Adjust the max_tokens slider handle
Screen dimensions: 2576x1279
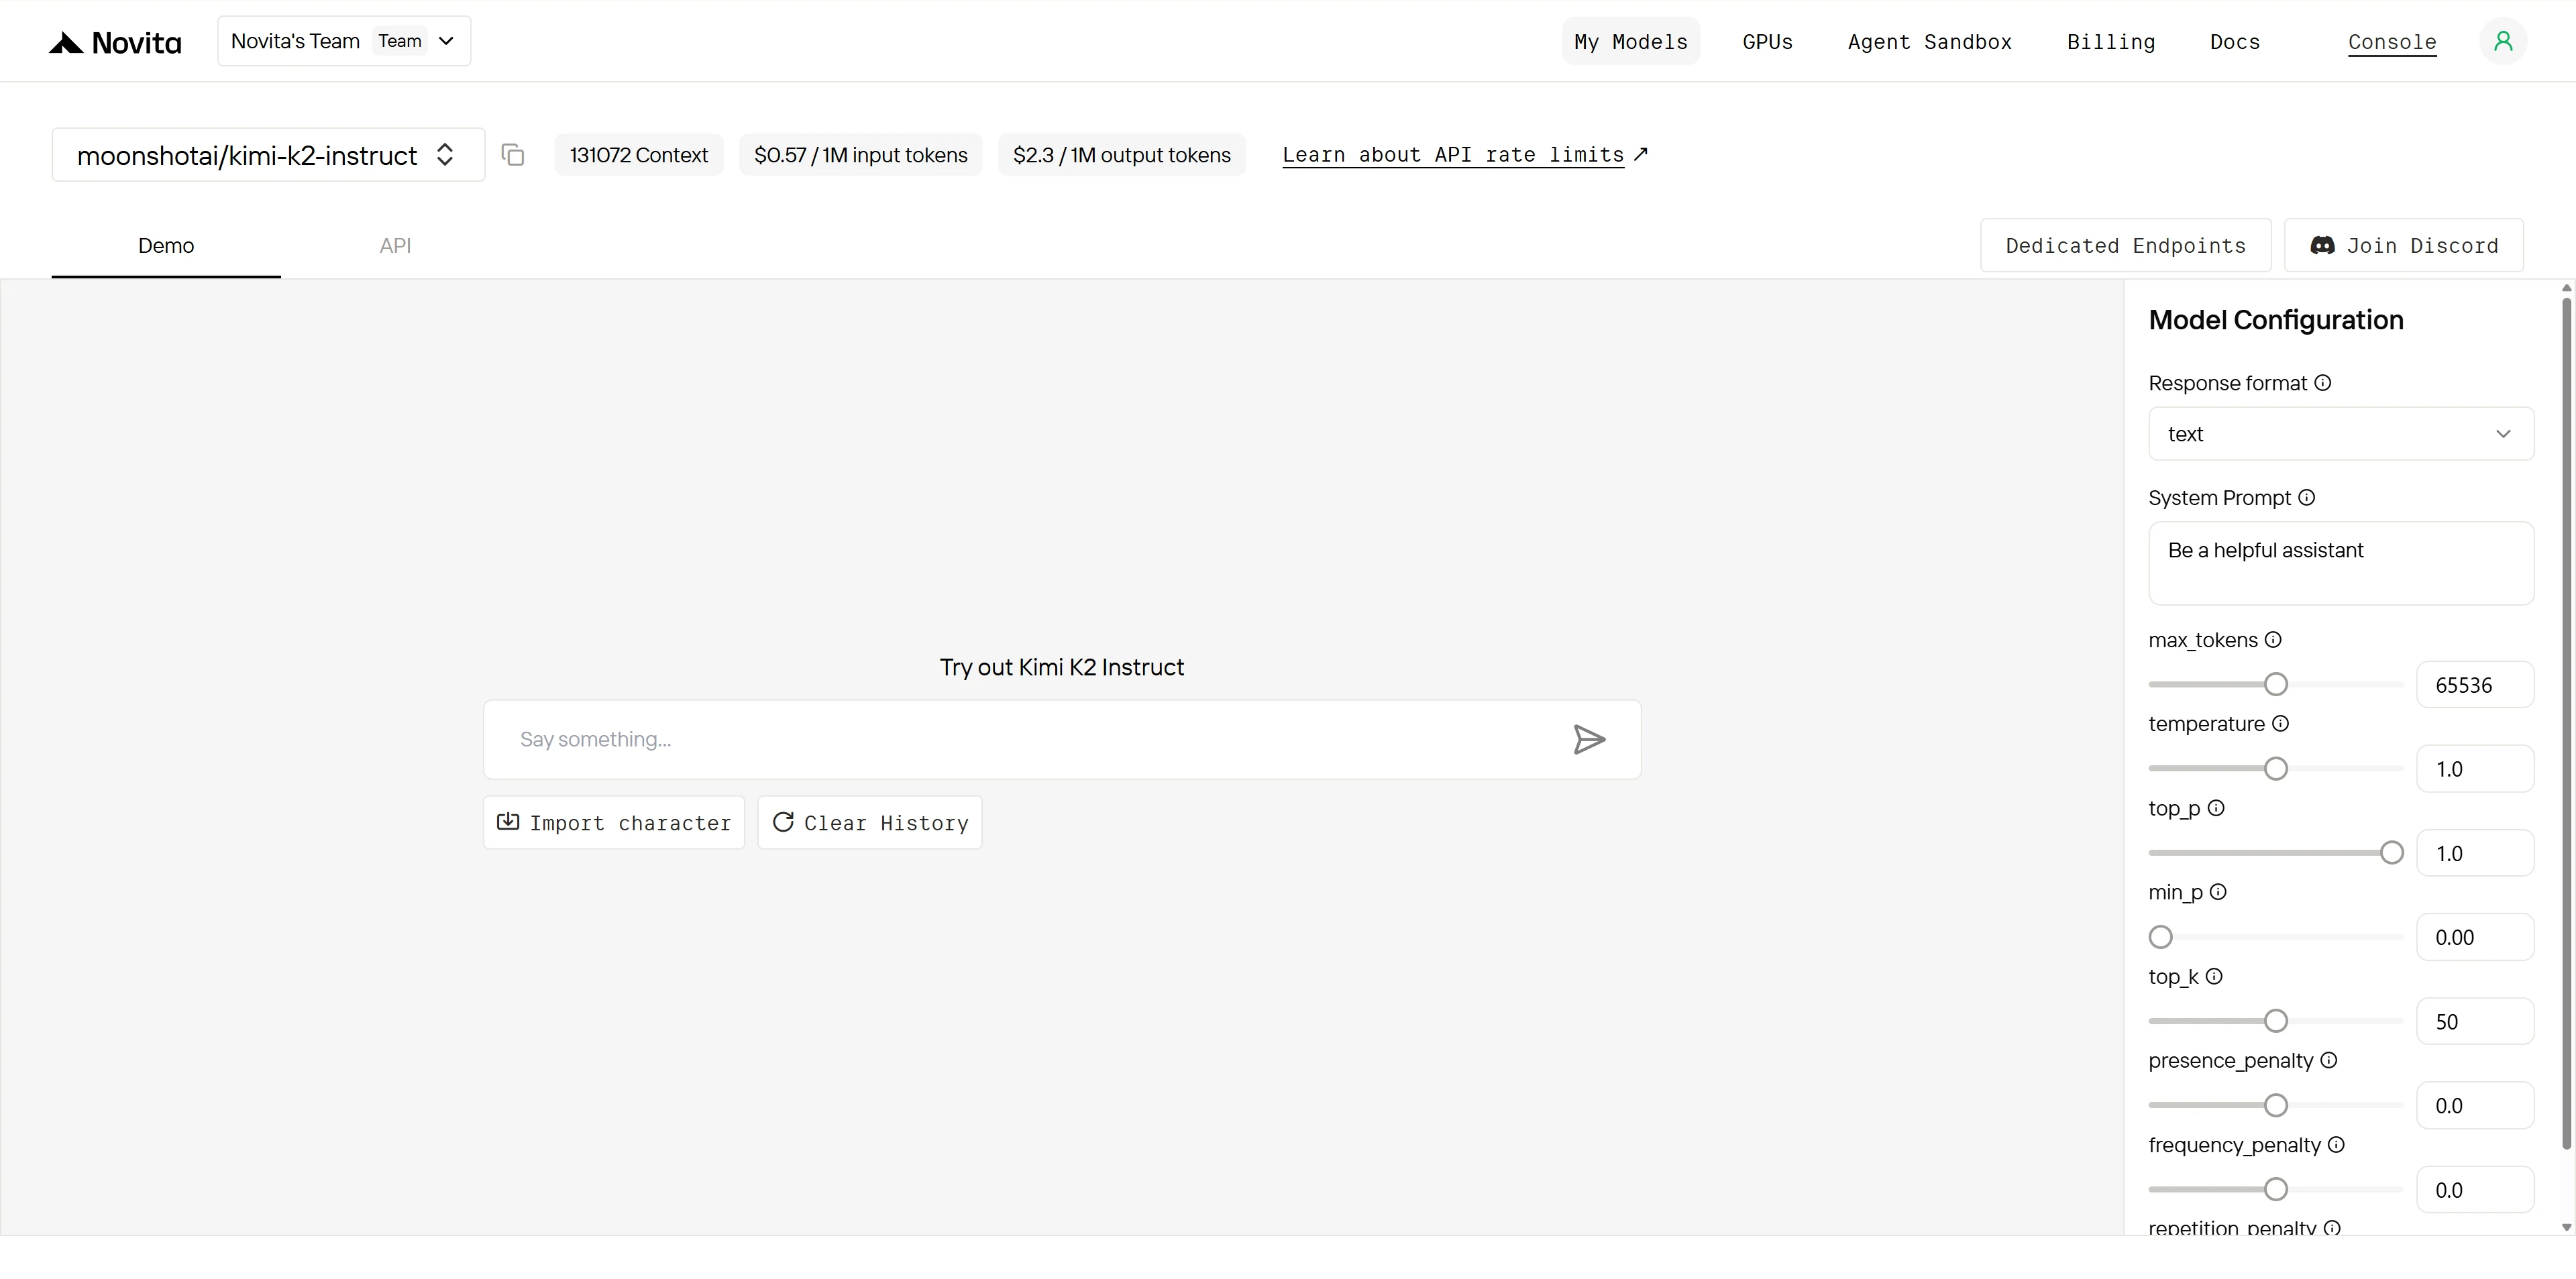tap(2276, 684)
